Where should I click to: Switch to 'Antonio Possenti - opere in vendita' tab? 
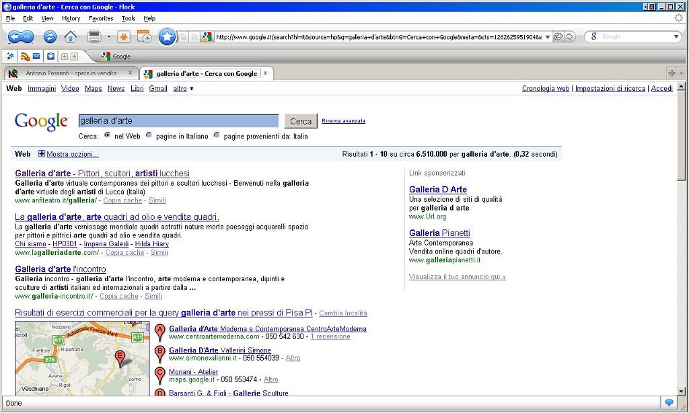[71, 73]
